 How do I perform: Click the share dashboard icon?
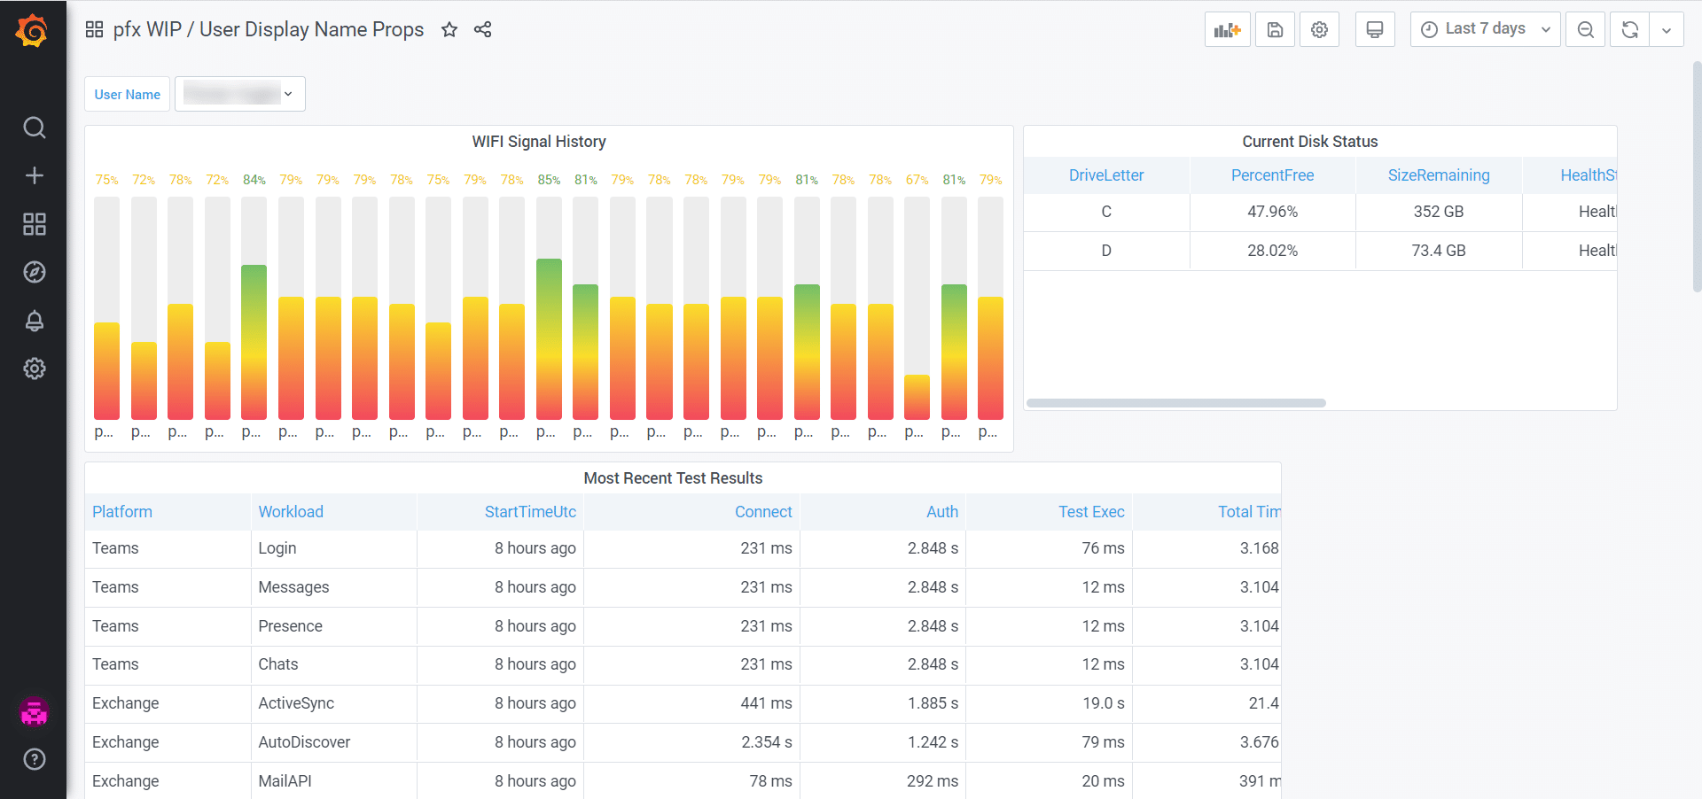(x=482, y=30)
